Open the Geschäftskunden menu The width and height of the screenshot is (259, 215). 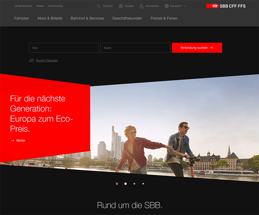coord(127,18)
